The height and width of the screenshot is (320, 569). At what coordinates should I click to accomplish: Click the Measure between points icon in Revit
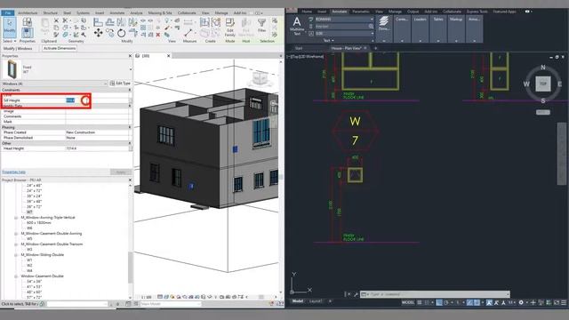point(188,33)
